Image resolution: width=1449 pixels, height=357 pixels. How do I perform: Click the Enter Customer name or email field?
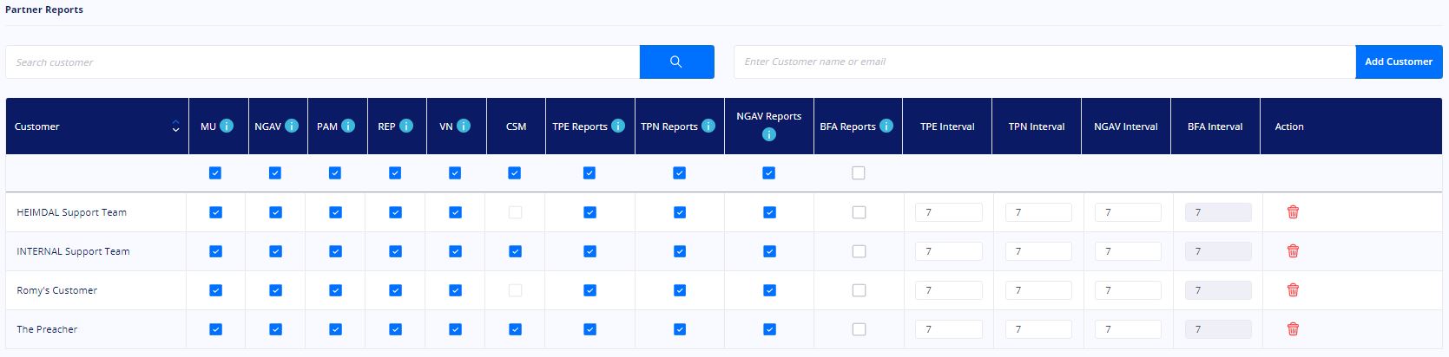(x=1044, y=62)
